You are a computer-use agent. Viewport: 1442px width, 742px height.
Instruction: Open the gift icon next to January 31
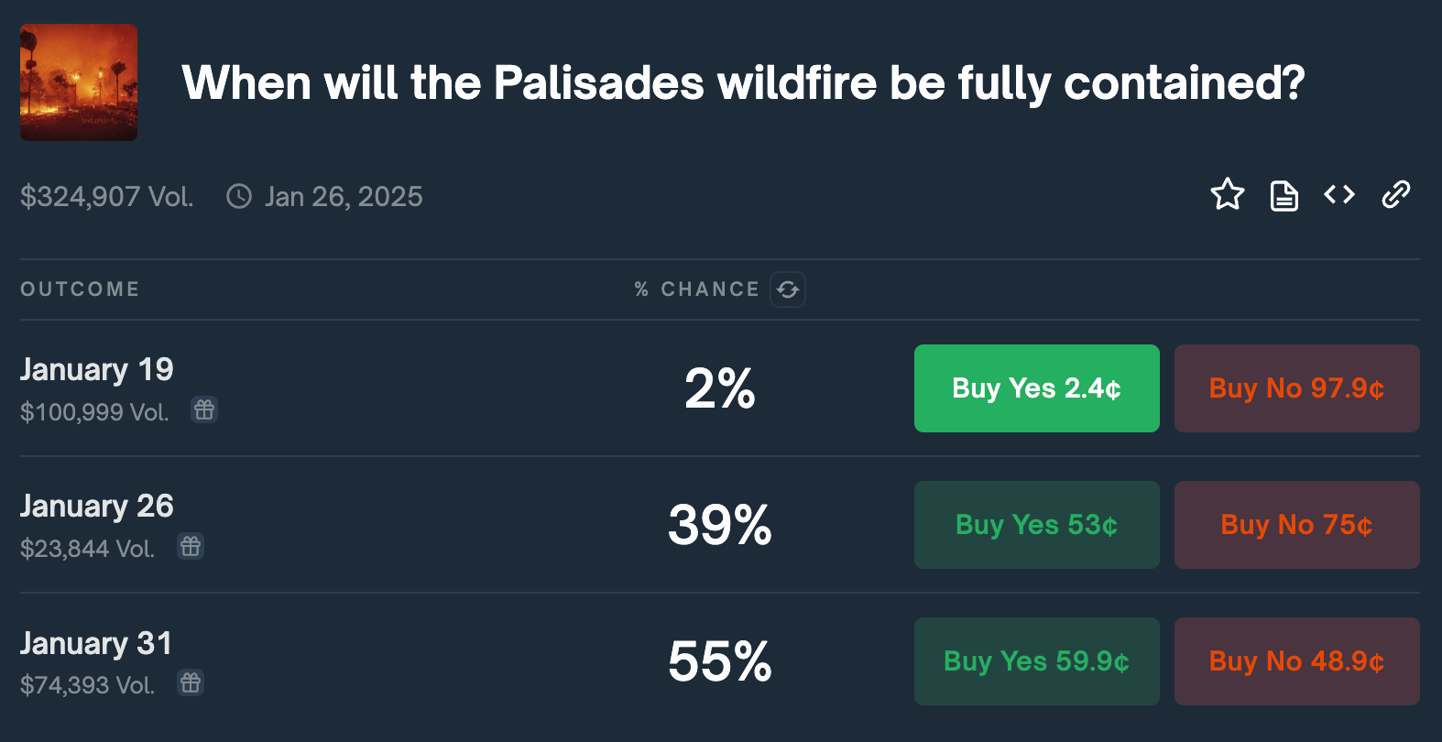click(190, 683)
